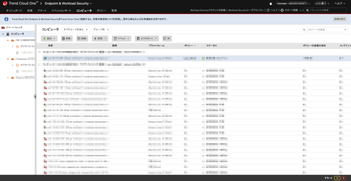Click the magnifier in このページを検索 box

click(x=304, y=29)
